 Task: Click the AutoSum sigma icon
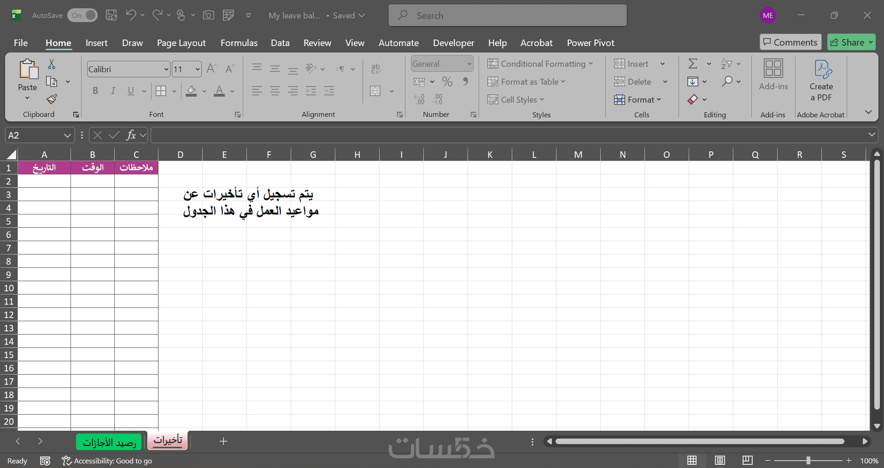tap(693, 64)
